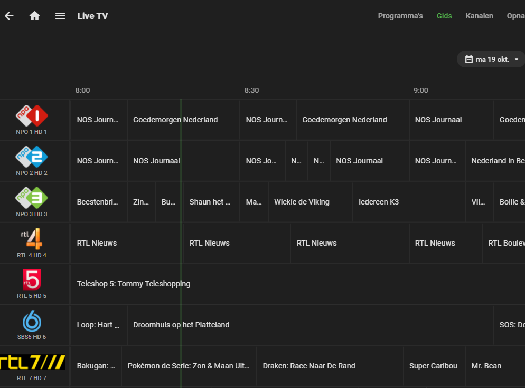525x388 pixels.
Task: Select the NPO 3 channel logo
Action: (x=32, y=198)
